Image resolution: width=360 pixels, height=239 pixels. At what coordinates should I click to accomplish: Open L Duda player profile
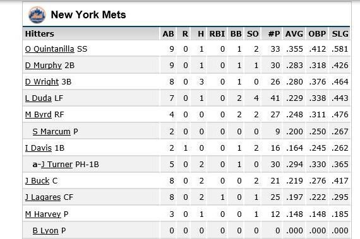coord(39,98)
